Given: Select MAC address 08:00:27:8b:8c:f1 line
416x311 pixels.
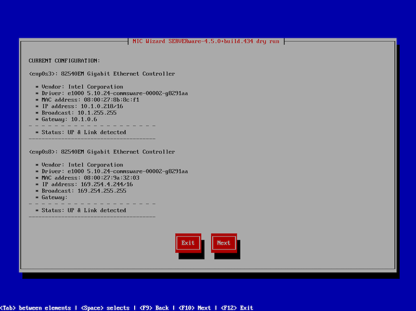Looking at the screenshot, I should tap(87, 100).
